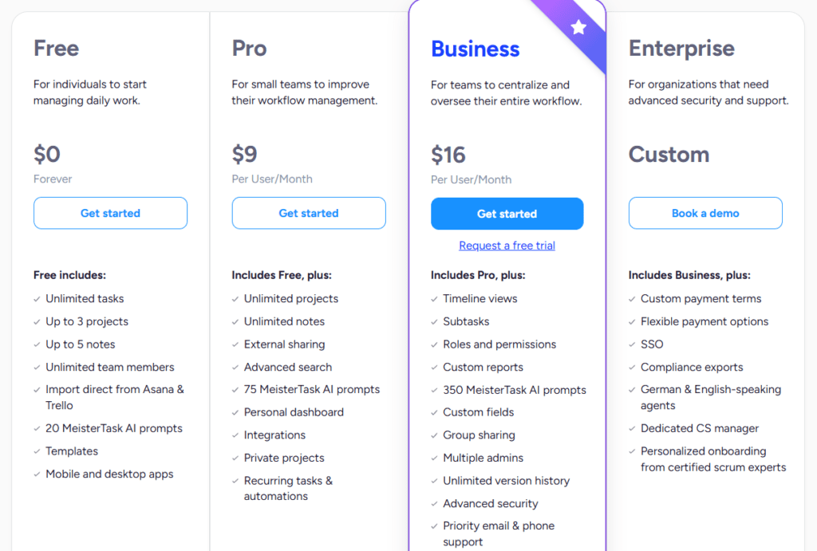Click the checkmark next to "Advanced search"
The width and height of the screenshot is (817, 551).
point(235,367)
